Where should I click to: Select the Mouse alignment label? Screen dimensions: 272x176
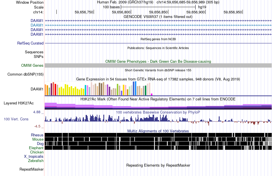(x=38, y=139)
